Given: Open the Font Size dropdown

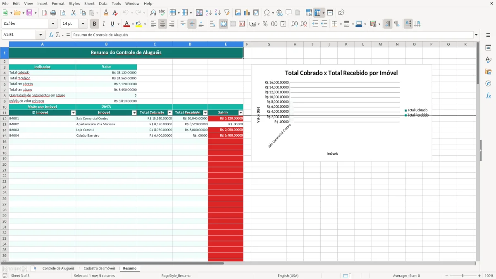Looking at the screenshot, I should (x=83, y=24).
